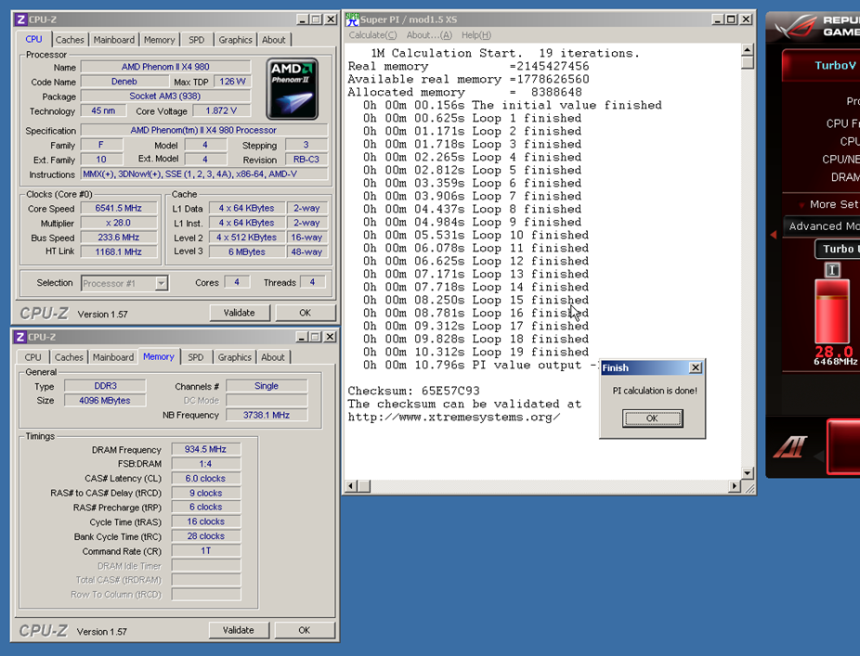Click Validate in the top CPU-Z window
The width and height of the screenshot is (860, 656).
[239, 313]
